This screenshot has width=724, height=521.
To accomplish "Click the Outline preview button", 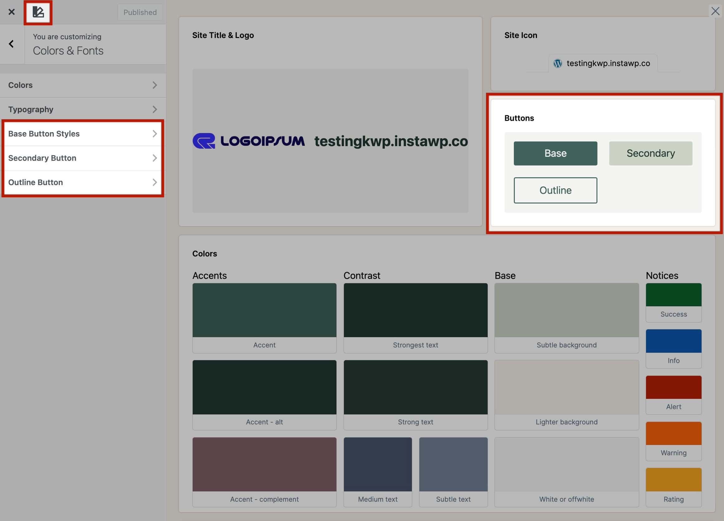I will tap(555, 190).
